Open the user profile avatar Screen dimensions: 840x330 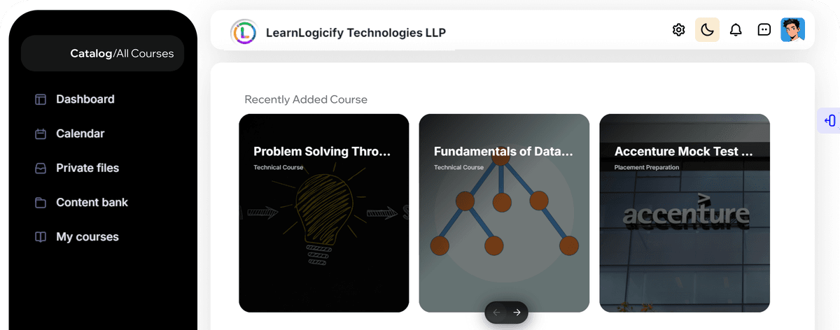click(792, 30)
